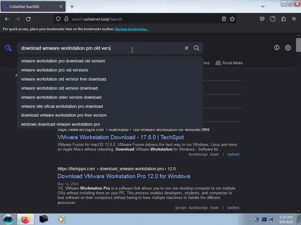Bookmark this page with star

(232, 19)
